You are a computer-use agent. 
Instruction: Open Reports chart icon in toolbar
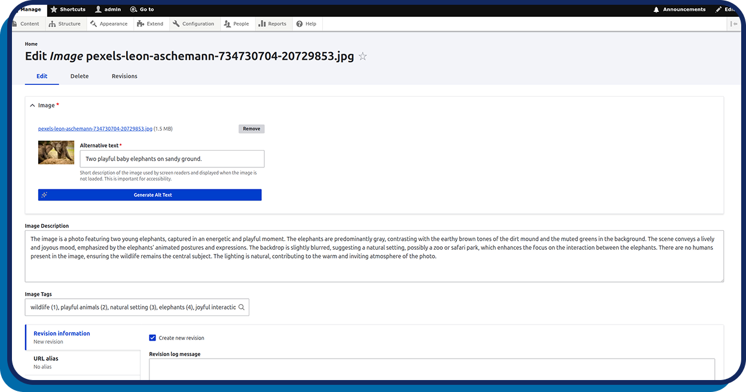[x=262, y=24]
